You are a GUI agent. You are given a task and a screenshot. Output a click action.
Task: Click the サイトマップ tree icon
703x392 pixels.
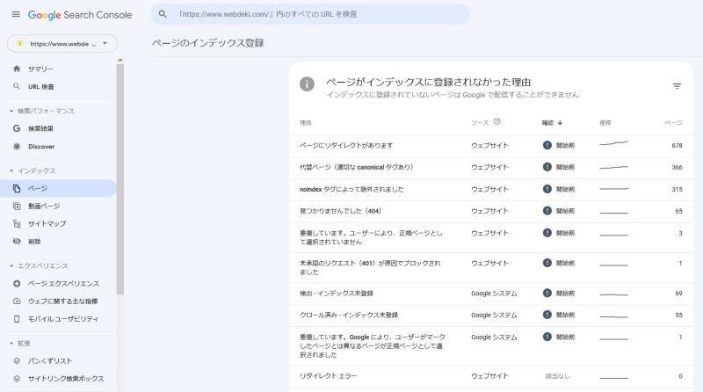point(17,223)
